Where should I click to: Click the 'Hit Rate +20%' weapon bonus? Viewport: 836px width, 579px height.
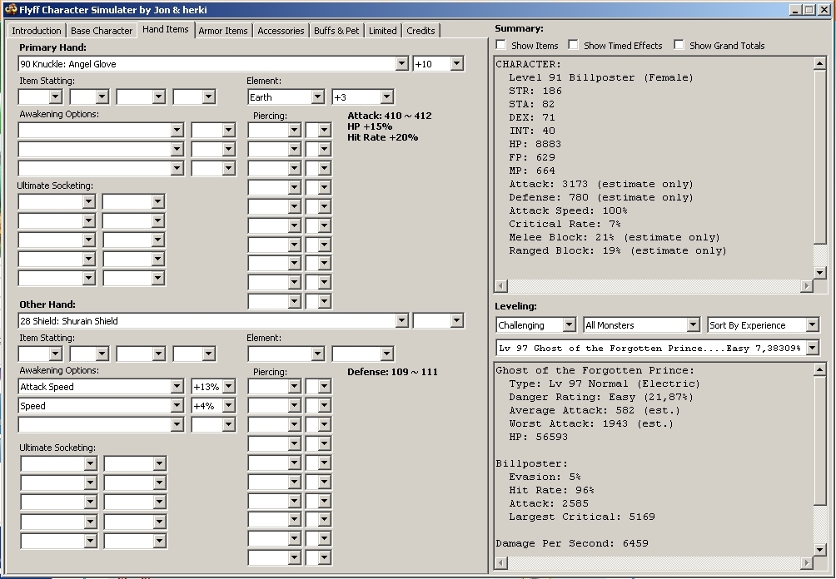point(383,137)
